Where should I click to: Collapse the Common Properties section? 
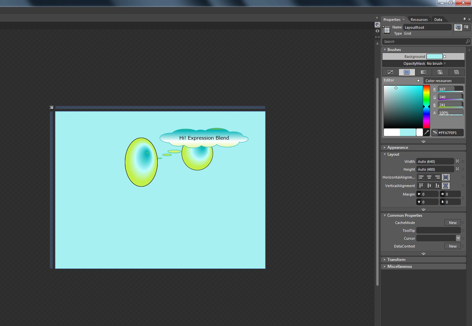pyautogui.click(x=385, y=215)
